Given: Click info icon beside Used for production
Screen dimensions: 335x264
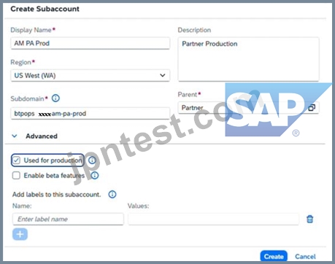Looking at the screenshot, I should point(92,160).
